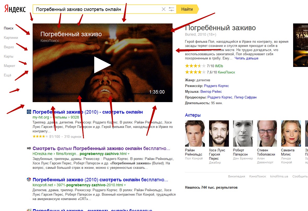308x211 pixels.
Task: Open the kinoprofi.net result title link
Action: pos(100,180)
